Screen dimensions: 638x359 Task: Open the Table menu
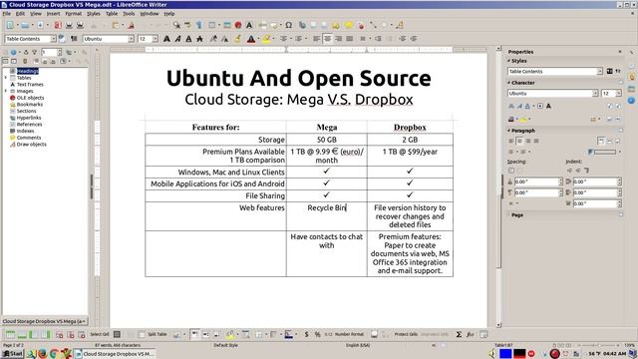point(112,13)
